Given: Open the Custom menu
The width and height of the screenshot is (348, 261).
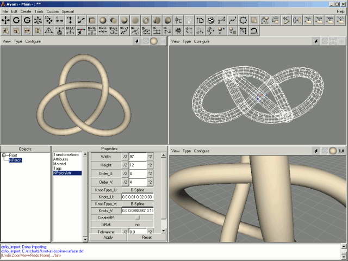Looking at the screenshot, I should point(52,11).
